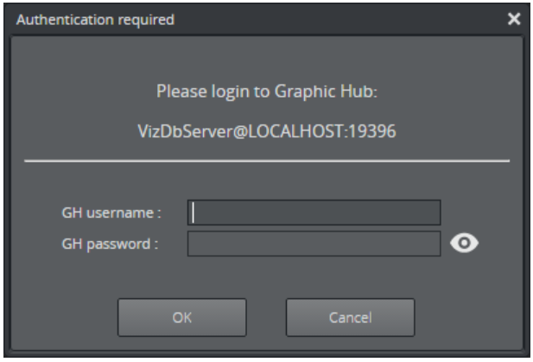Cancel the Graphic Hub login
Screen dimensions: 533x362
(x=351, y=317)
